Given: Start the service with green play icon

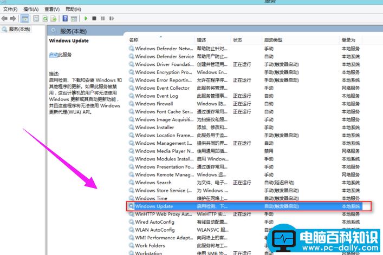Looking at the screenshot, I should point(86,18).
